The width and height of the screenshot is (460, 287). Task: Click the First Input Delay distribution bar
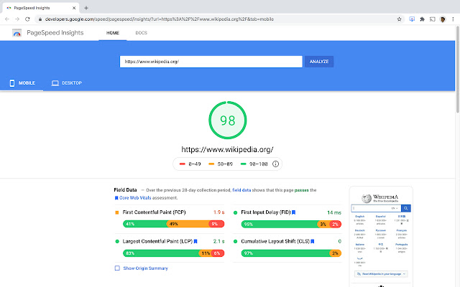pyautogui.click(x=291, y=224)
